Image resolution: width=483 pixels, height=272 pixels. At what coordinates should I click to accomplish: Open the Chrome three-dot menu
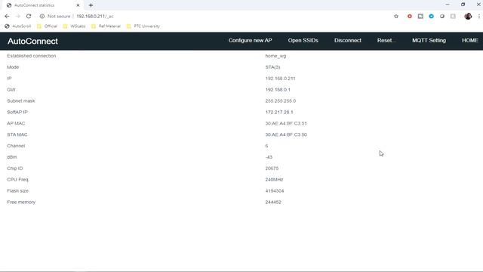point(479,17)
